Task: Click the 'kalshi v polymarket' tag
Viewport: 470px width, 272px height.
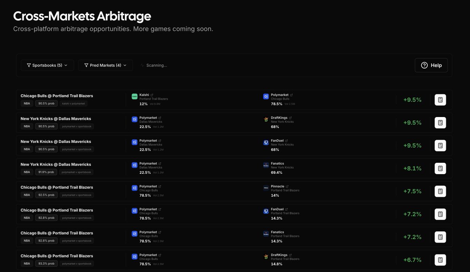Action: click(x=74, y=103)
